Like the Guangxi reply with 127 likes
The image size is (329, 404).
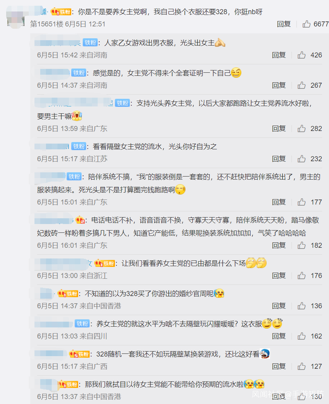[x=301, y=366]
